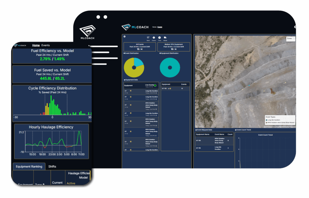
Task: Enable the Zones checkbox on the map
Action: [294, 39]
